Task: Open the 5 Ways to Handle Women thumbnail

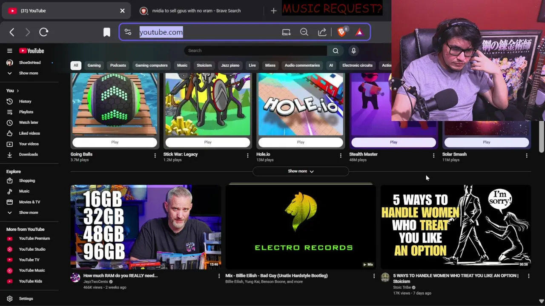Action: click(456, 227)
